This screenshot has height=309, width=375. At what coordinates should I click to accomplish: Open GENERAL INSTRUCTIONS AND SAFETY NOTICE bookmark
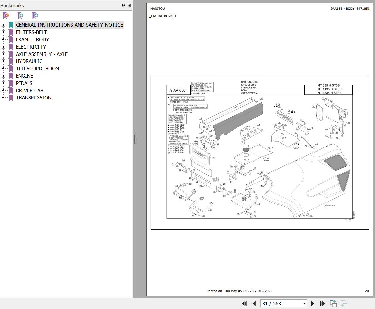69,25
